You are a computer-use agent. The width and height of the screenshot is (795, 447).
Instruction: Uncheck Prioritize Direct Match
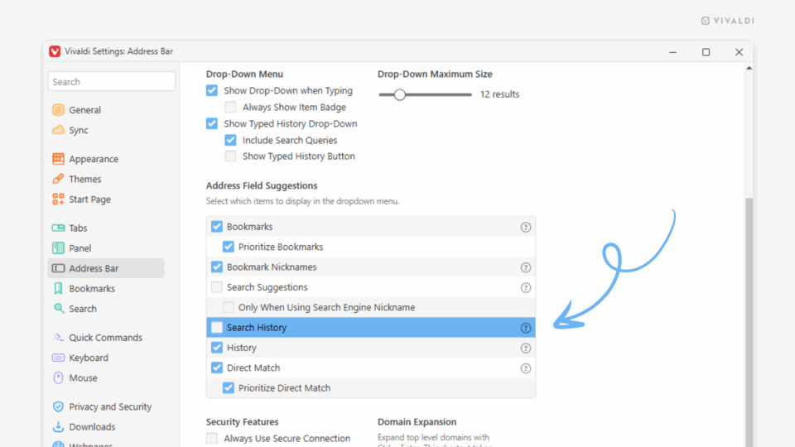coord(229,387)
